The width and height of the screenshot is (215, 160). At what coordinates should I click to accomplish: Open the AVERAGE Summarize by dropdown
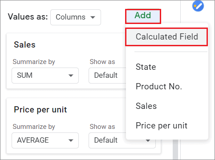click(x=45, y=140)
